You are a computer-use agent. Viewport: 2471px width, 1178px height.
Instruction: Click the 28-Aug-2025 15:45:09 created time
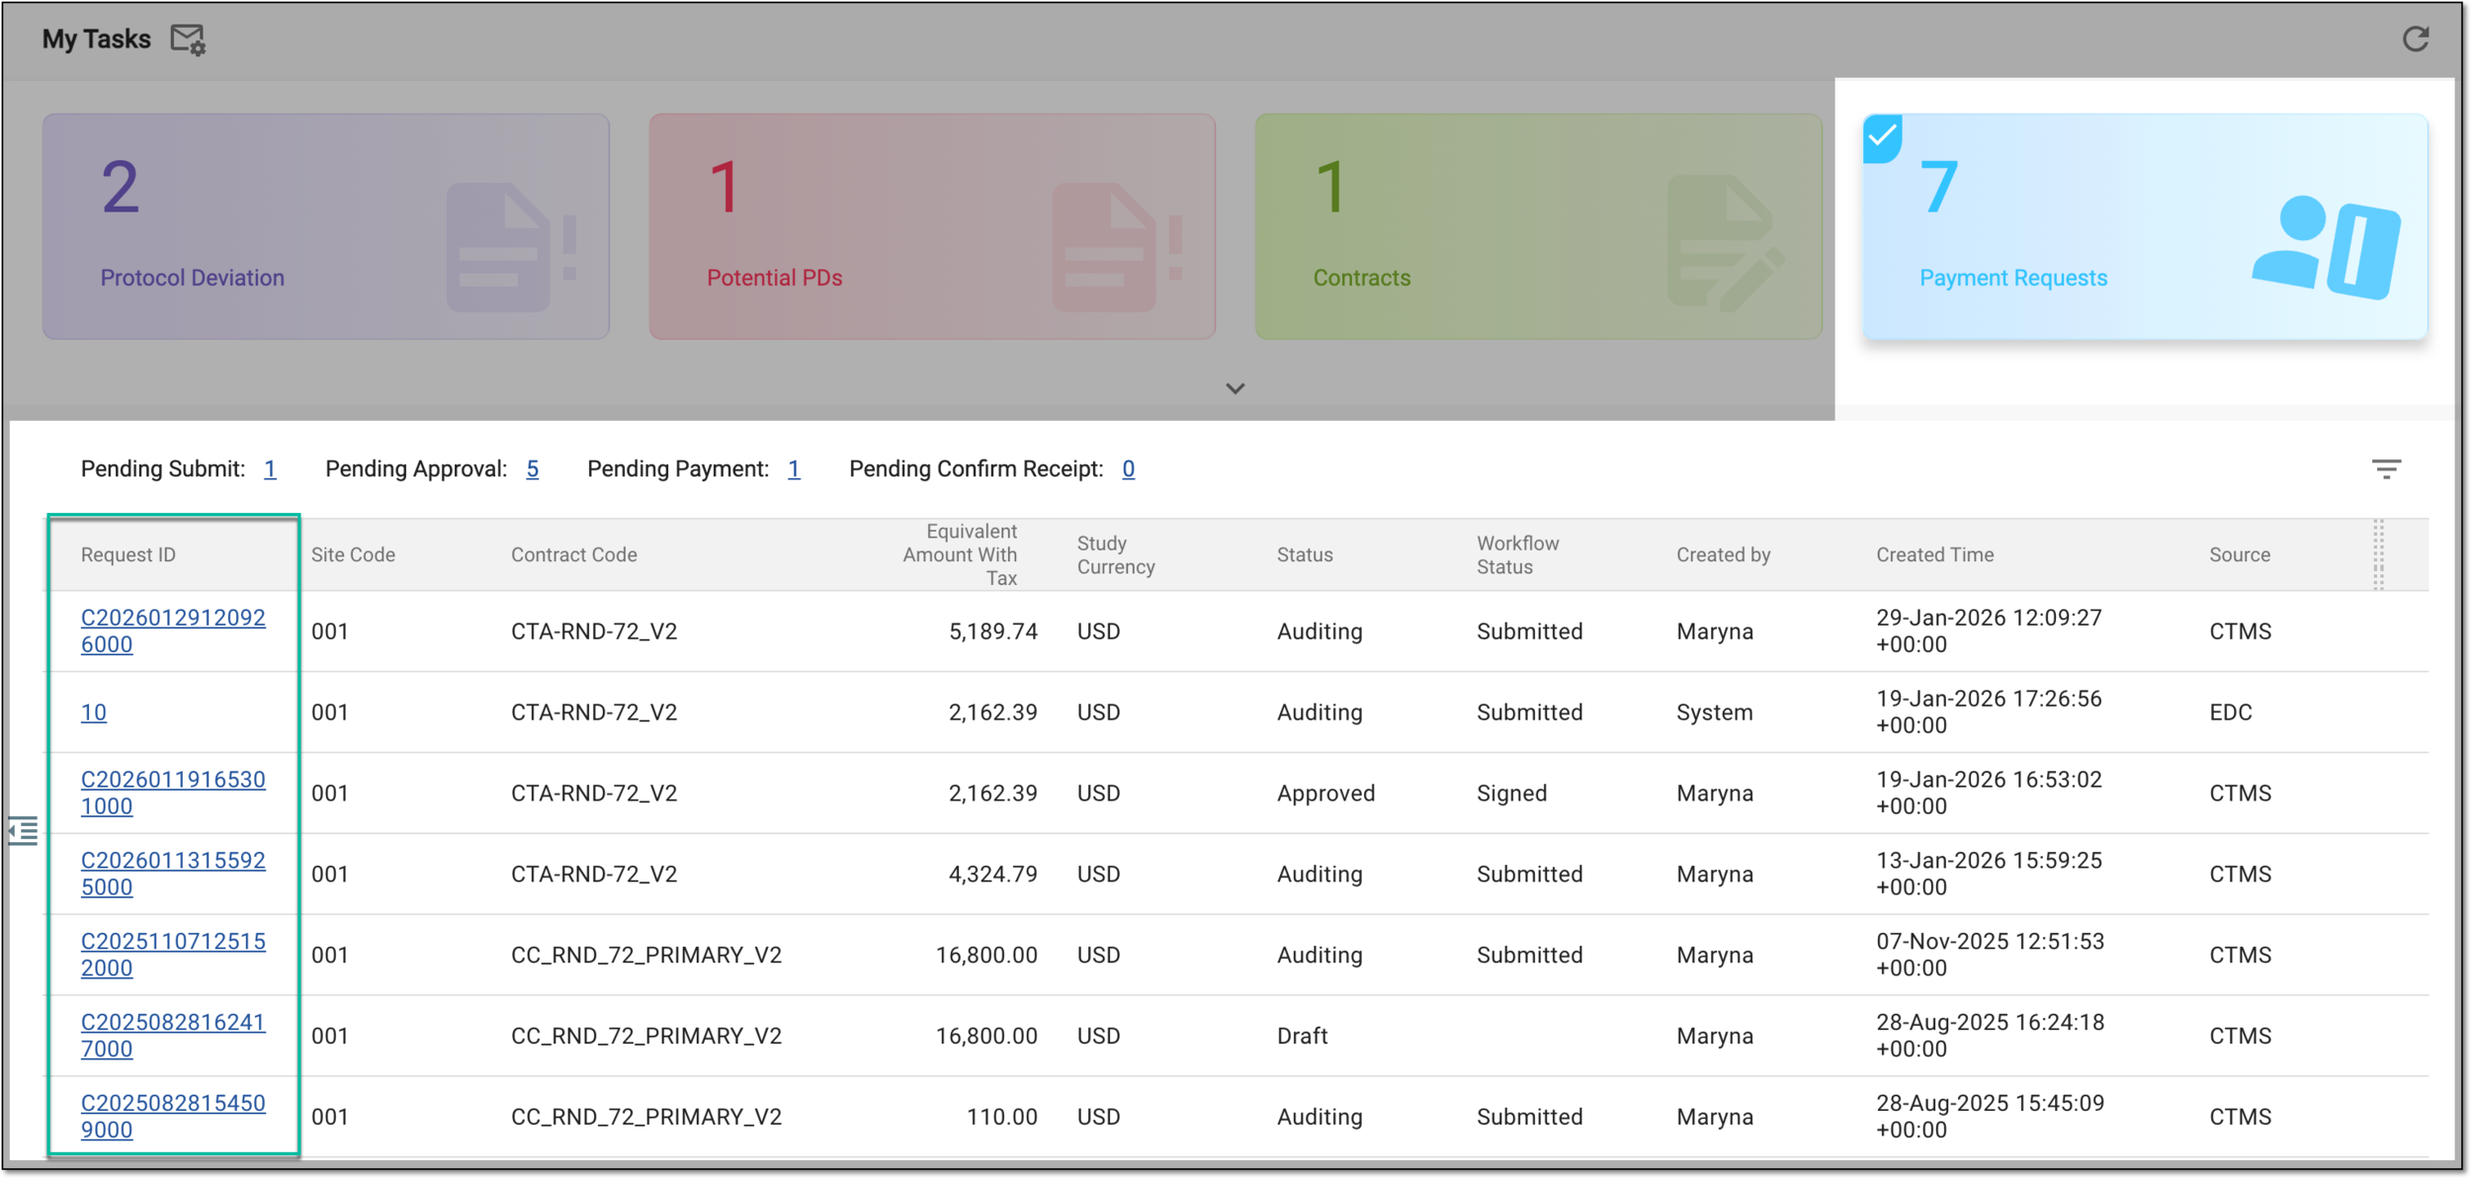click(1990, 1117)
